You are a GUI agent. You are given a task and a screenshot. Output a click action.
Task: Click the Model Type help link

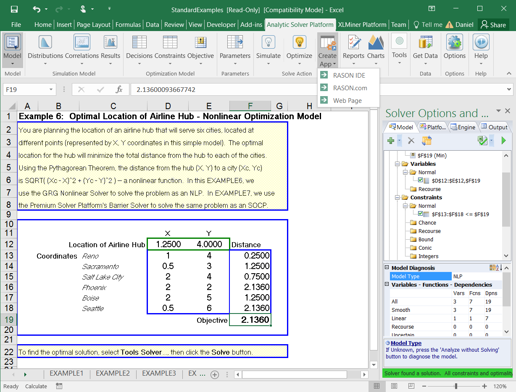pyautogui.click(x=406, y=343)
